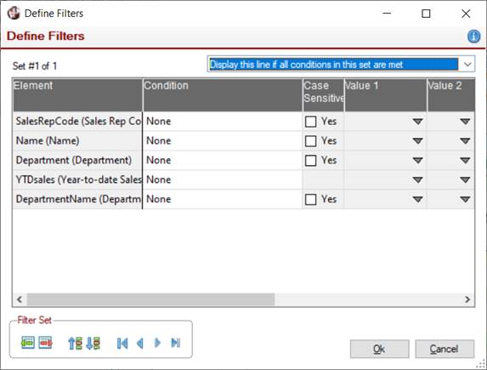
Task: Click the remove filter set icon
Action: coord(46,343)
